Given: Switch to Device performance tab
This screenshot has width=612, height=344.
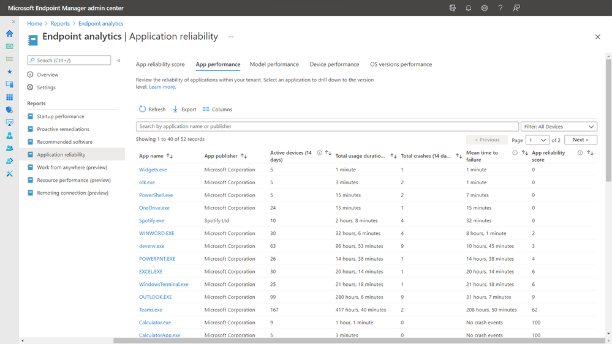Looking at the screenshot, I should point(334,64).
